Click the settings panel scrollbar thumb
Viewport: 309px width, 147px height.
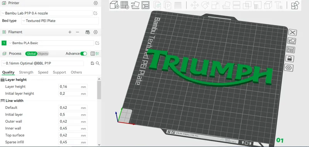coord(99,90)
